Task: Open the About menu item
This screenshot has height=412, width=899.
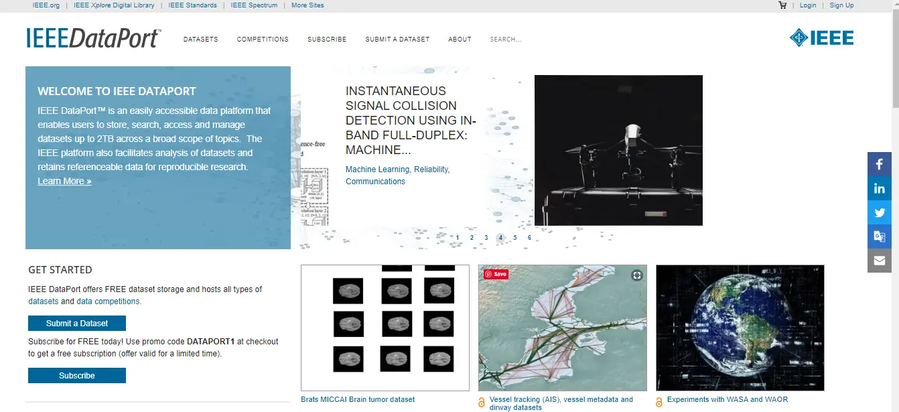Action: point(460,40)
